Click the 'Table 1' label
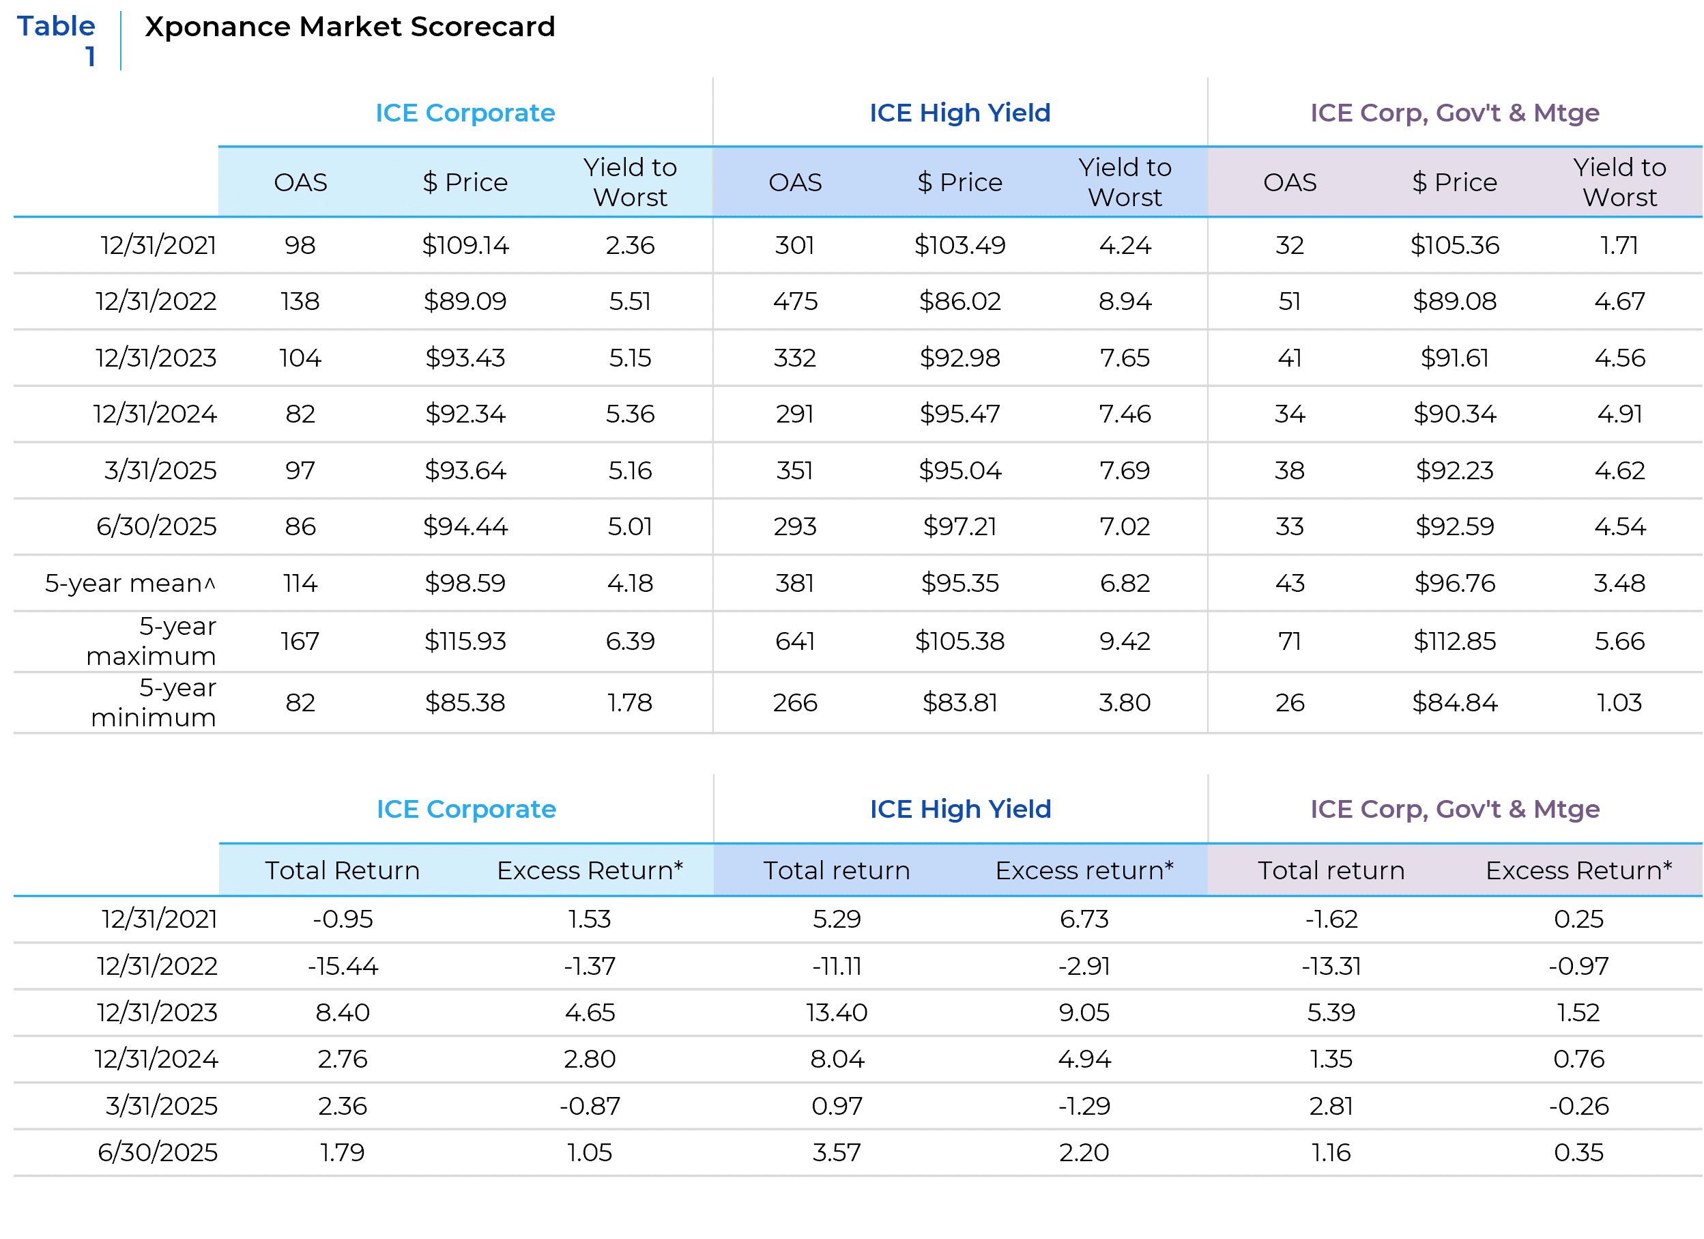1704x1239 pixels. [x=57, y=40]
